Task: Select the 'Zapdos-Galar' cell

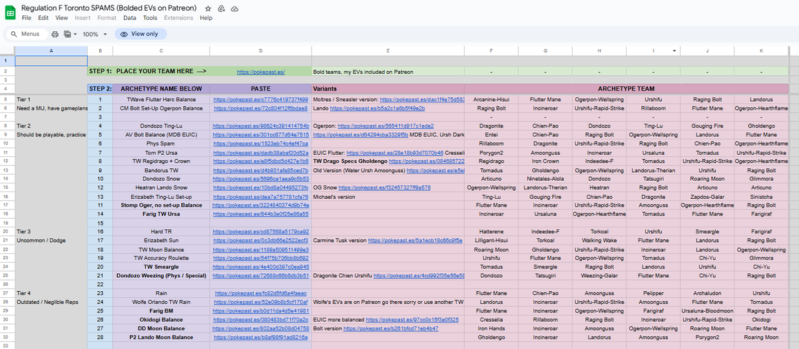Action: tap(707, 196)
